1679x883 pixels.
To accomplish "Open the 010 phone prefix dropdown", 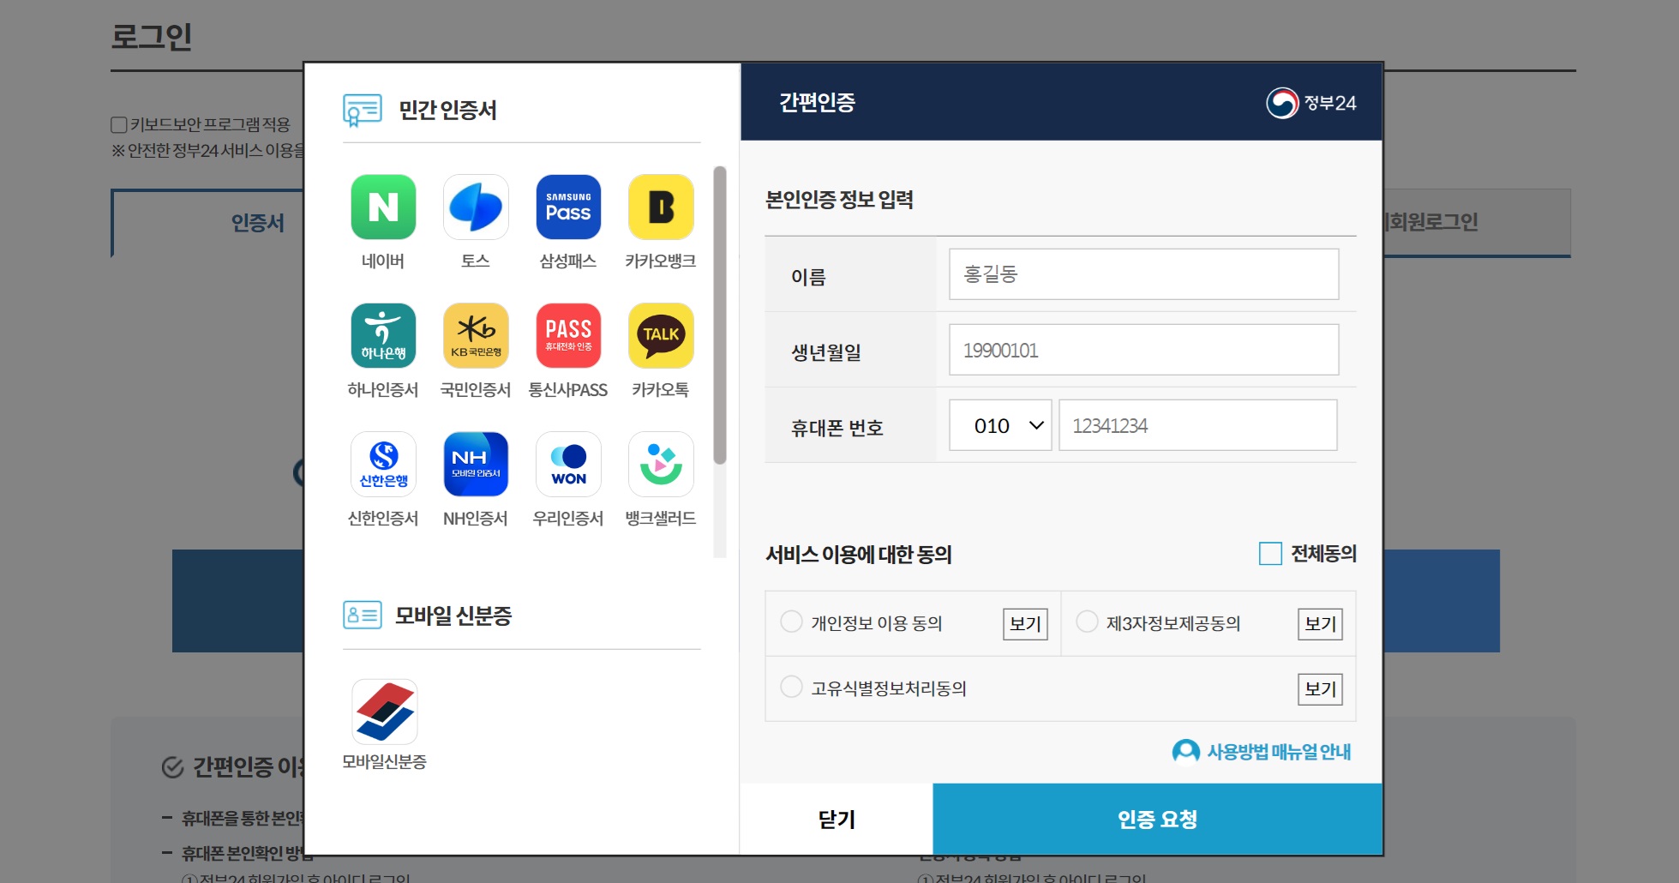I will [1000, 425].
